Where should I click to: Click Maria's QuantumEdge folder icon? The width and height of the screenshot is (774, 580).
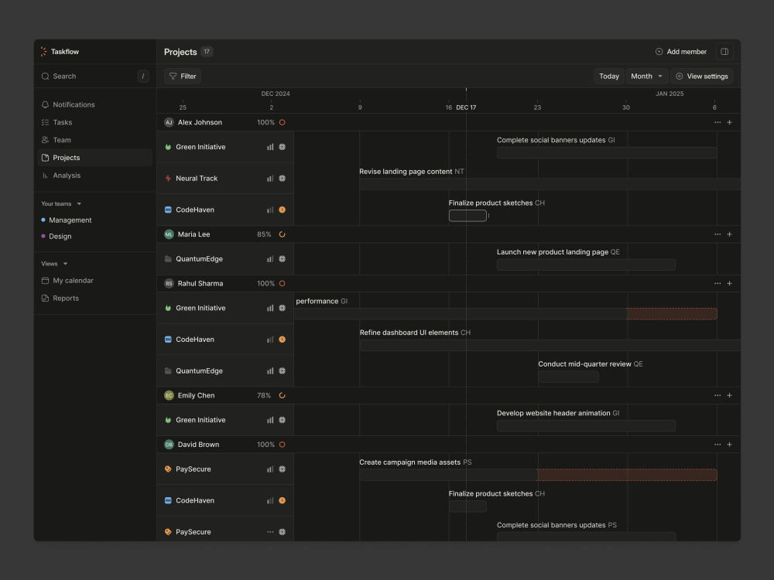(x=168, y=259)
